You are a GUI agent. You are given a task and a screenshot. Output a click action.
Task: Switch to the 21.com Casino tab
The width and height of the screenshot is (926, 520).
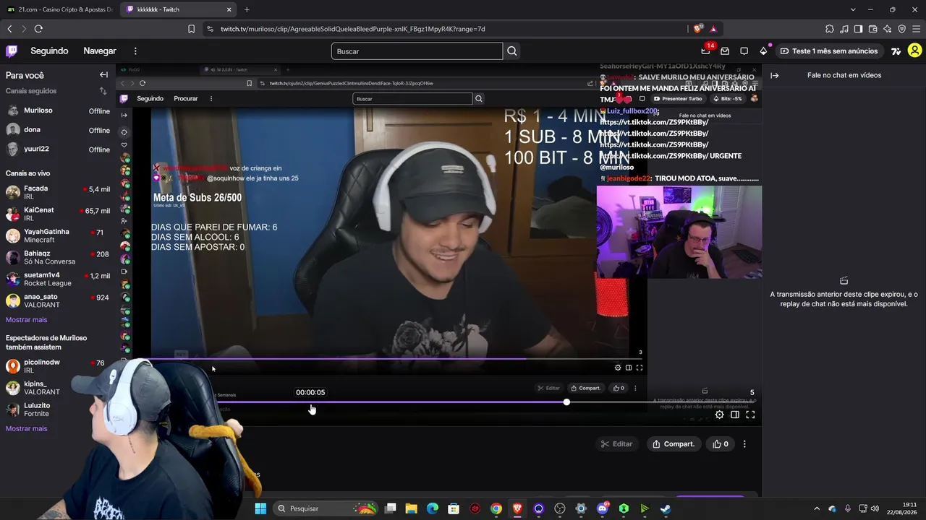coord(61,9)
